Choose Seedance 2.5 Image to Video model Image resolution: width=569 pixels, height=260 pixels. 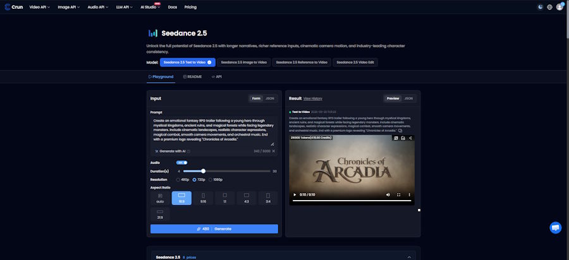click(x=244, y=62)
